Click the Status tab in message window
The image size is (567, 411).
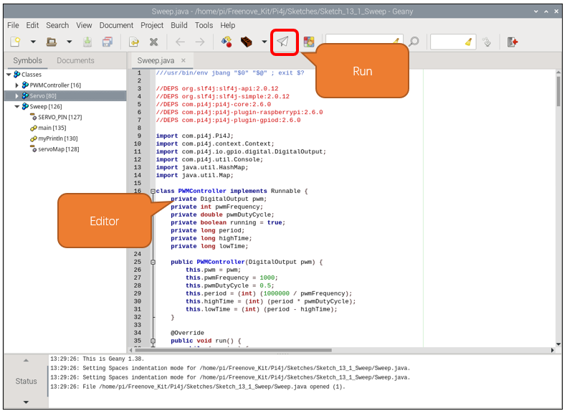click(x=26, y=381)
